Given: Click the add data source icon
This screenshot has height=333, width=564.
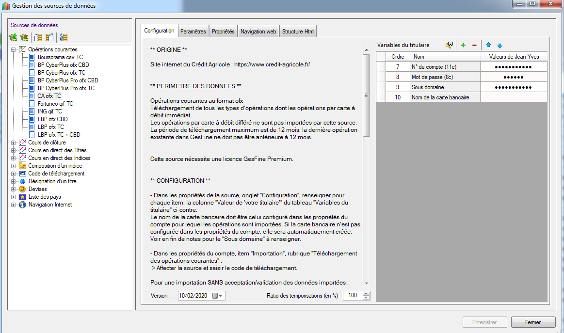Looking at the screenshot, I should click(x=13, y=37).
